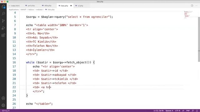The width and height of the screenshot is (200, 112).
Task: Click line number 16 in gutter
Action: 14,63
